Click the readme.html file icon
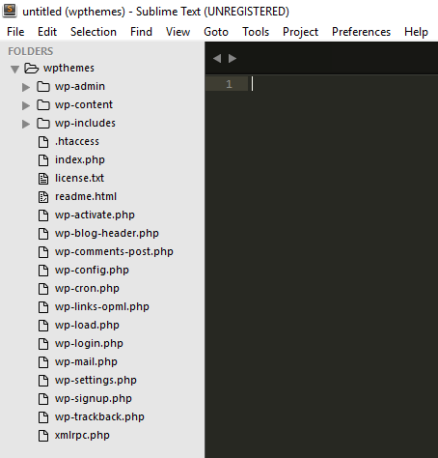The image size is (438, 458). pos(43,196)
